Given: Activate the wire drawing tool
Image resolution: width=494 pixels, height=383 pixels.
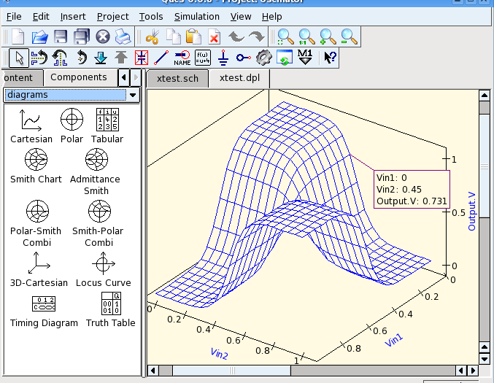Looking at the screenshot, I should (162, 57).
